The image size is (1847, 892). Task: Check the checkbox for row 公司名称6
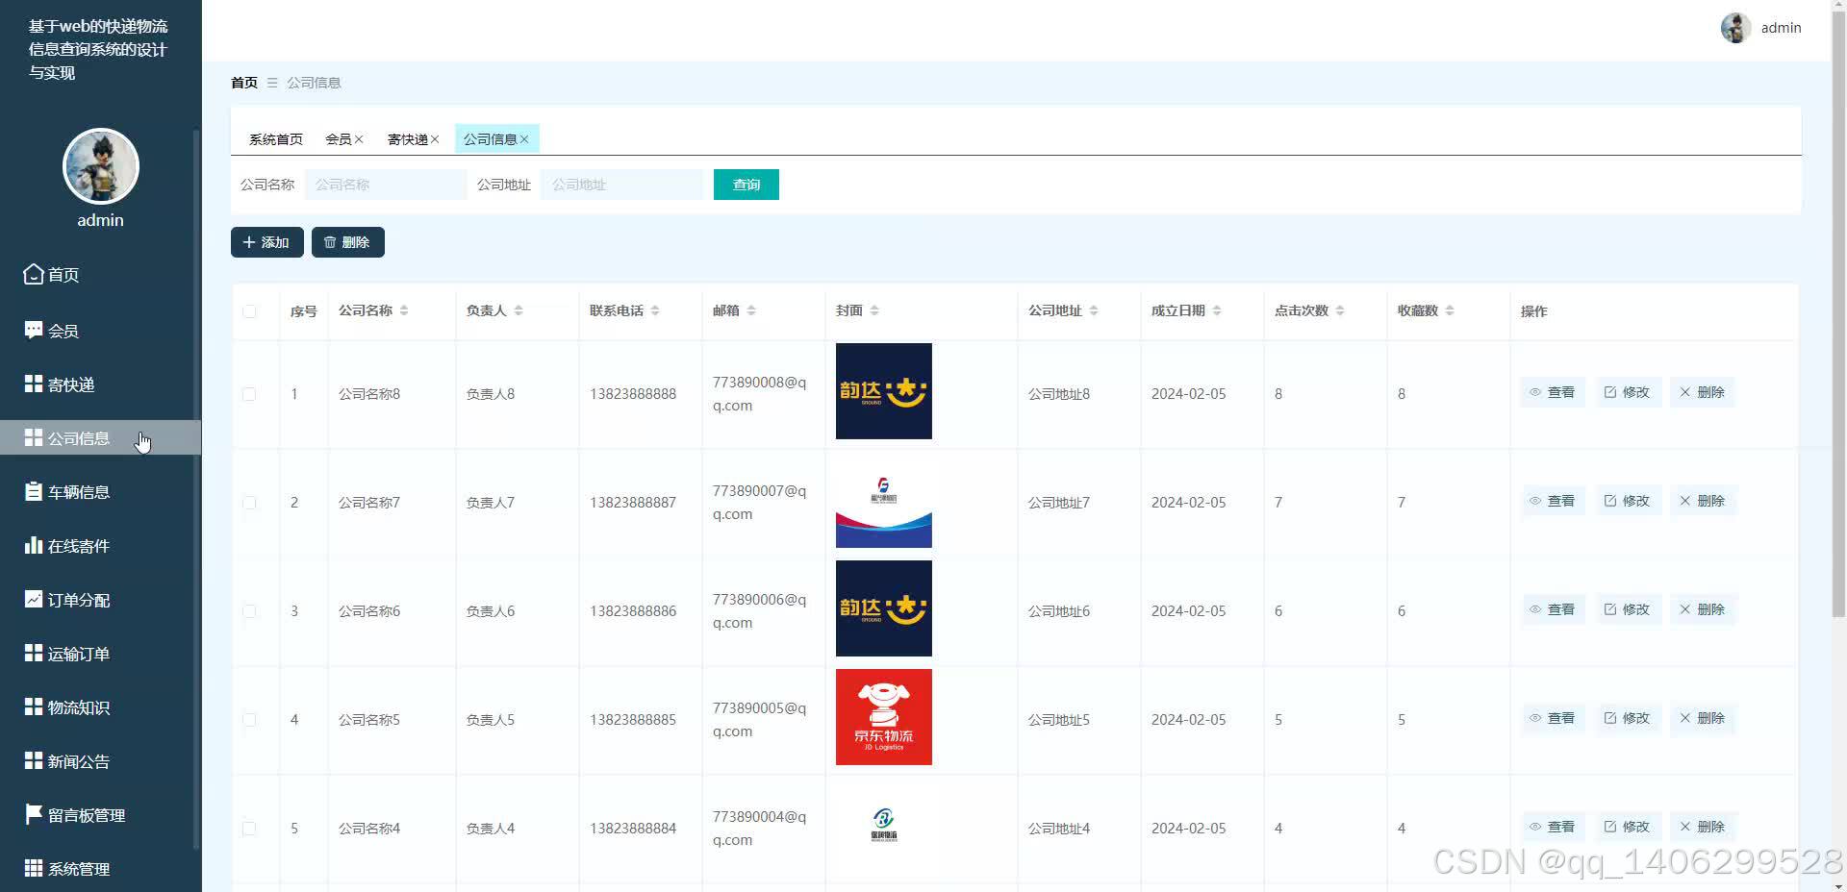tap(249, 611)
